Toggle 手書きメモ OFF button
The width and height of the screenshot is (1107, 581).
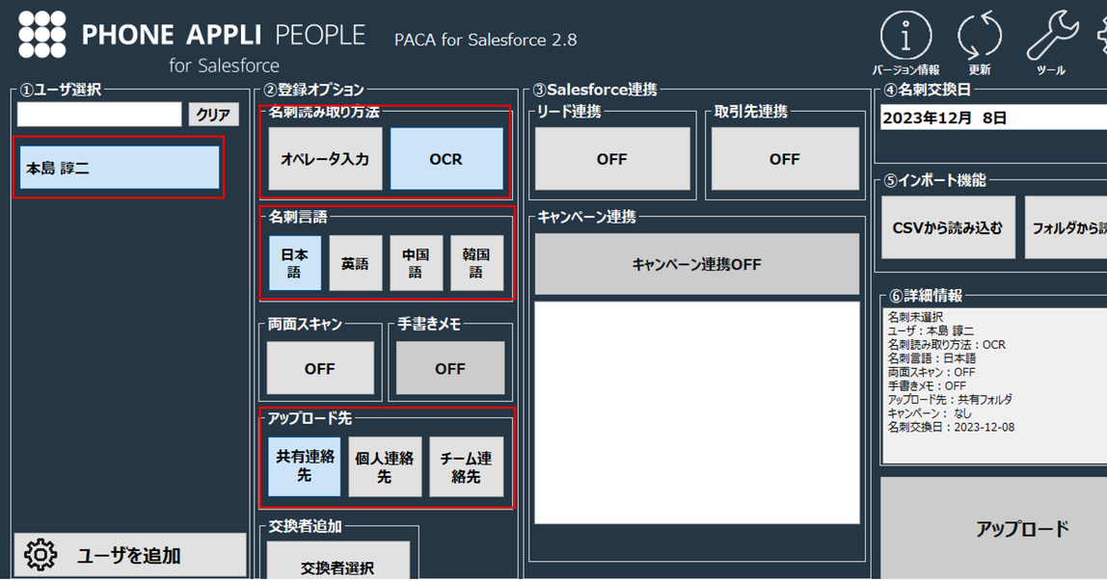tap(450, 368)
